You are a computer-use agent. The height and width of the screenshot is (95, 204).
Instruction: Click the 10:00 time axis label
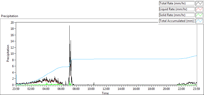tap(91, 89)
